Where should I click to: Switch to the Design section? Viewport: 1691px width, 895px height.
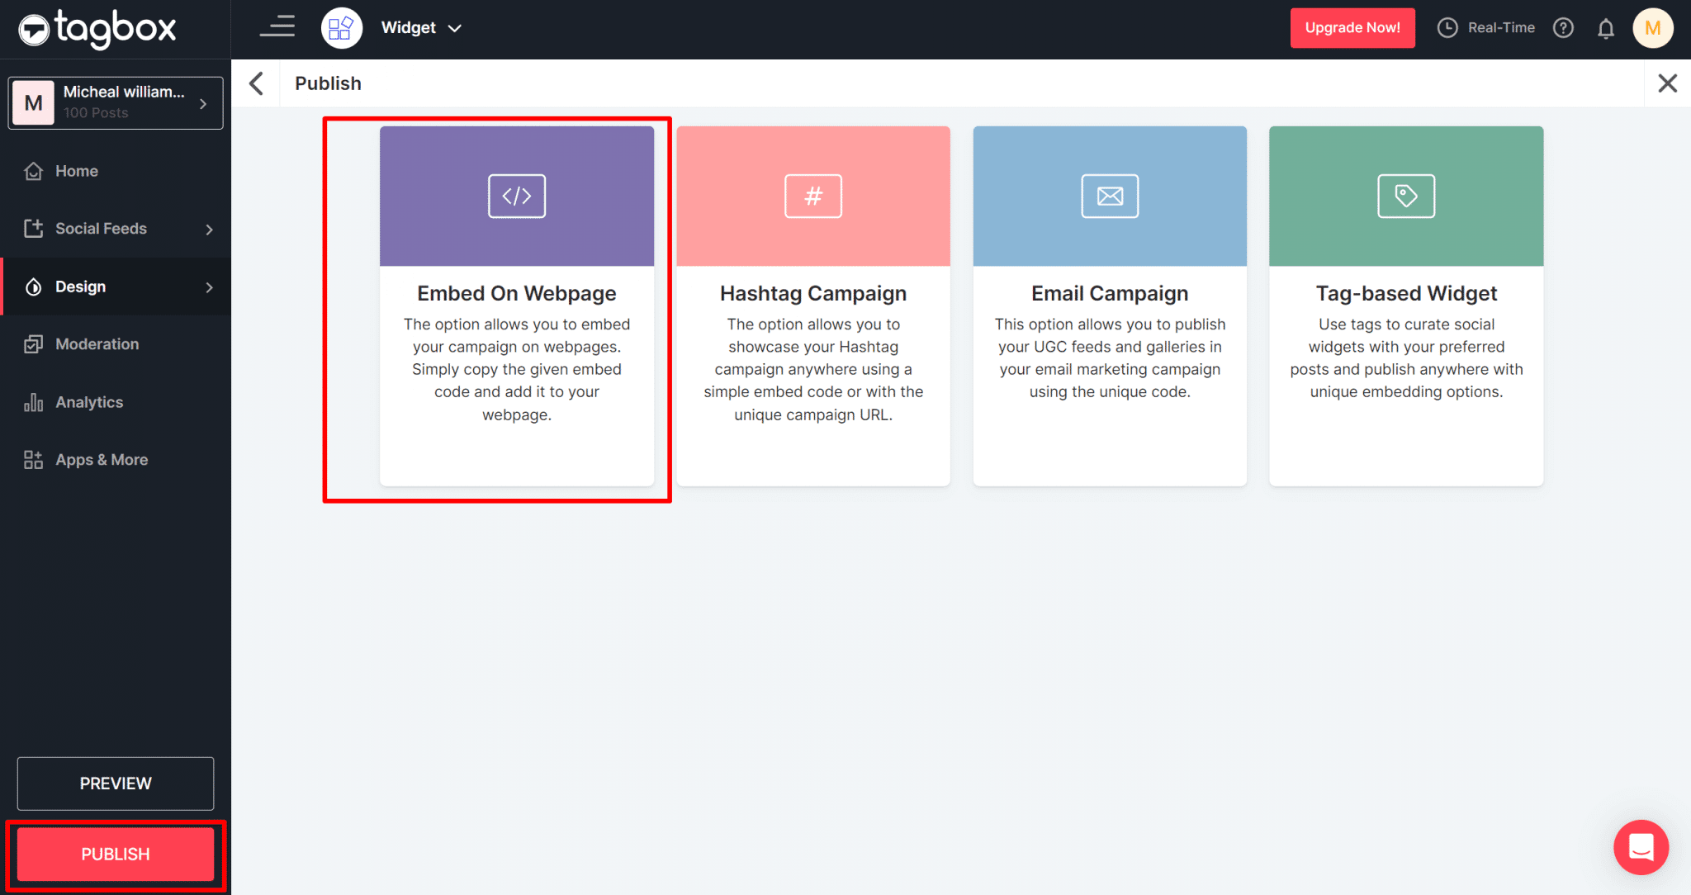tap(80, 286)
